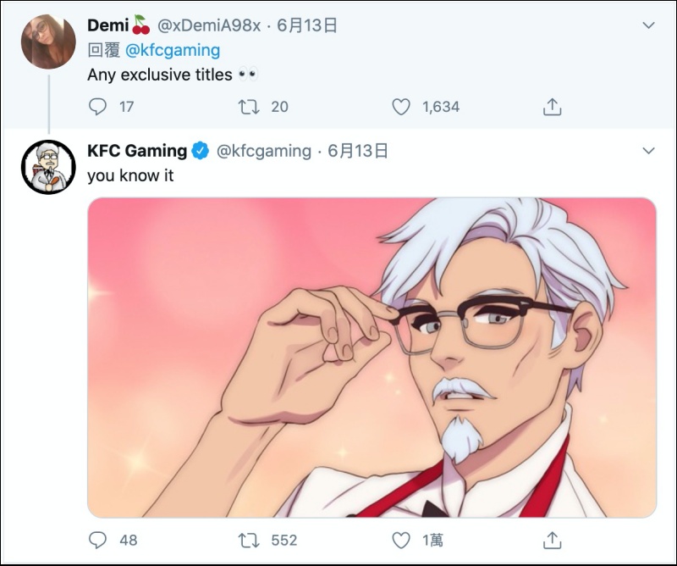Click the reply icon on Demi's tweet
The height and width of the screenshot is (566, 677).
pos(97,107)
